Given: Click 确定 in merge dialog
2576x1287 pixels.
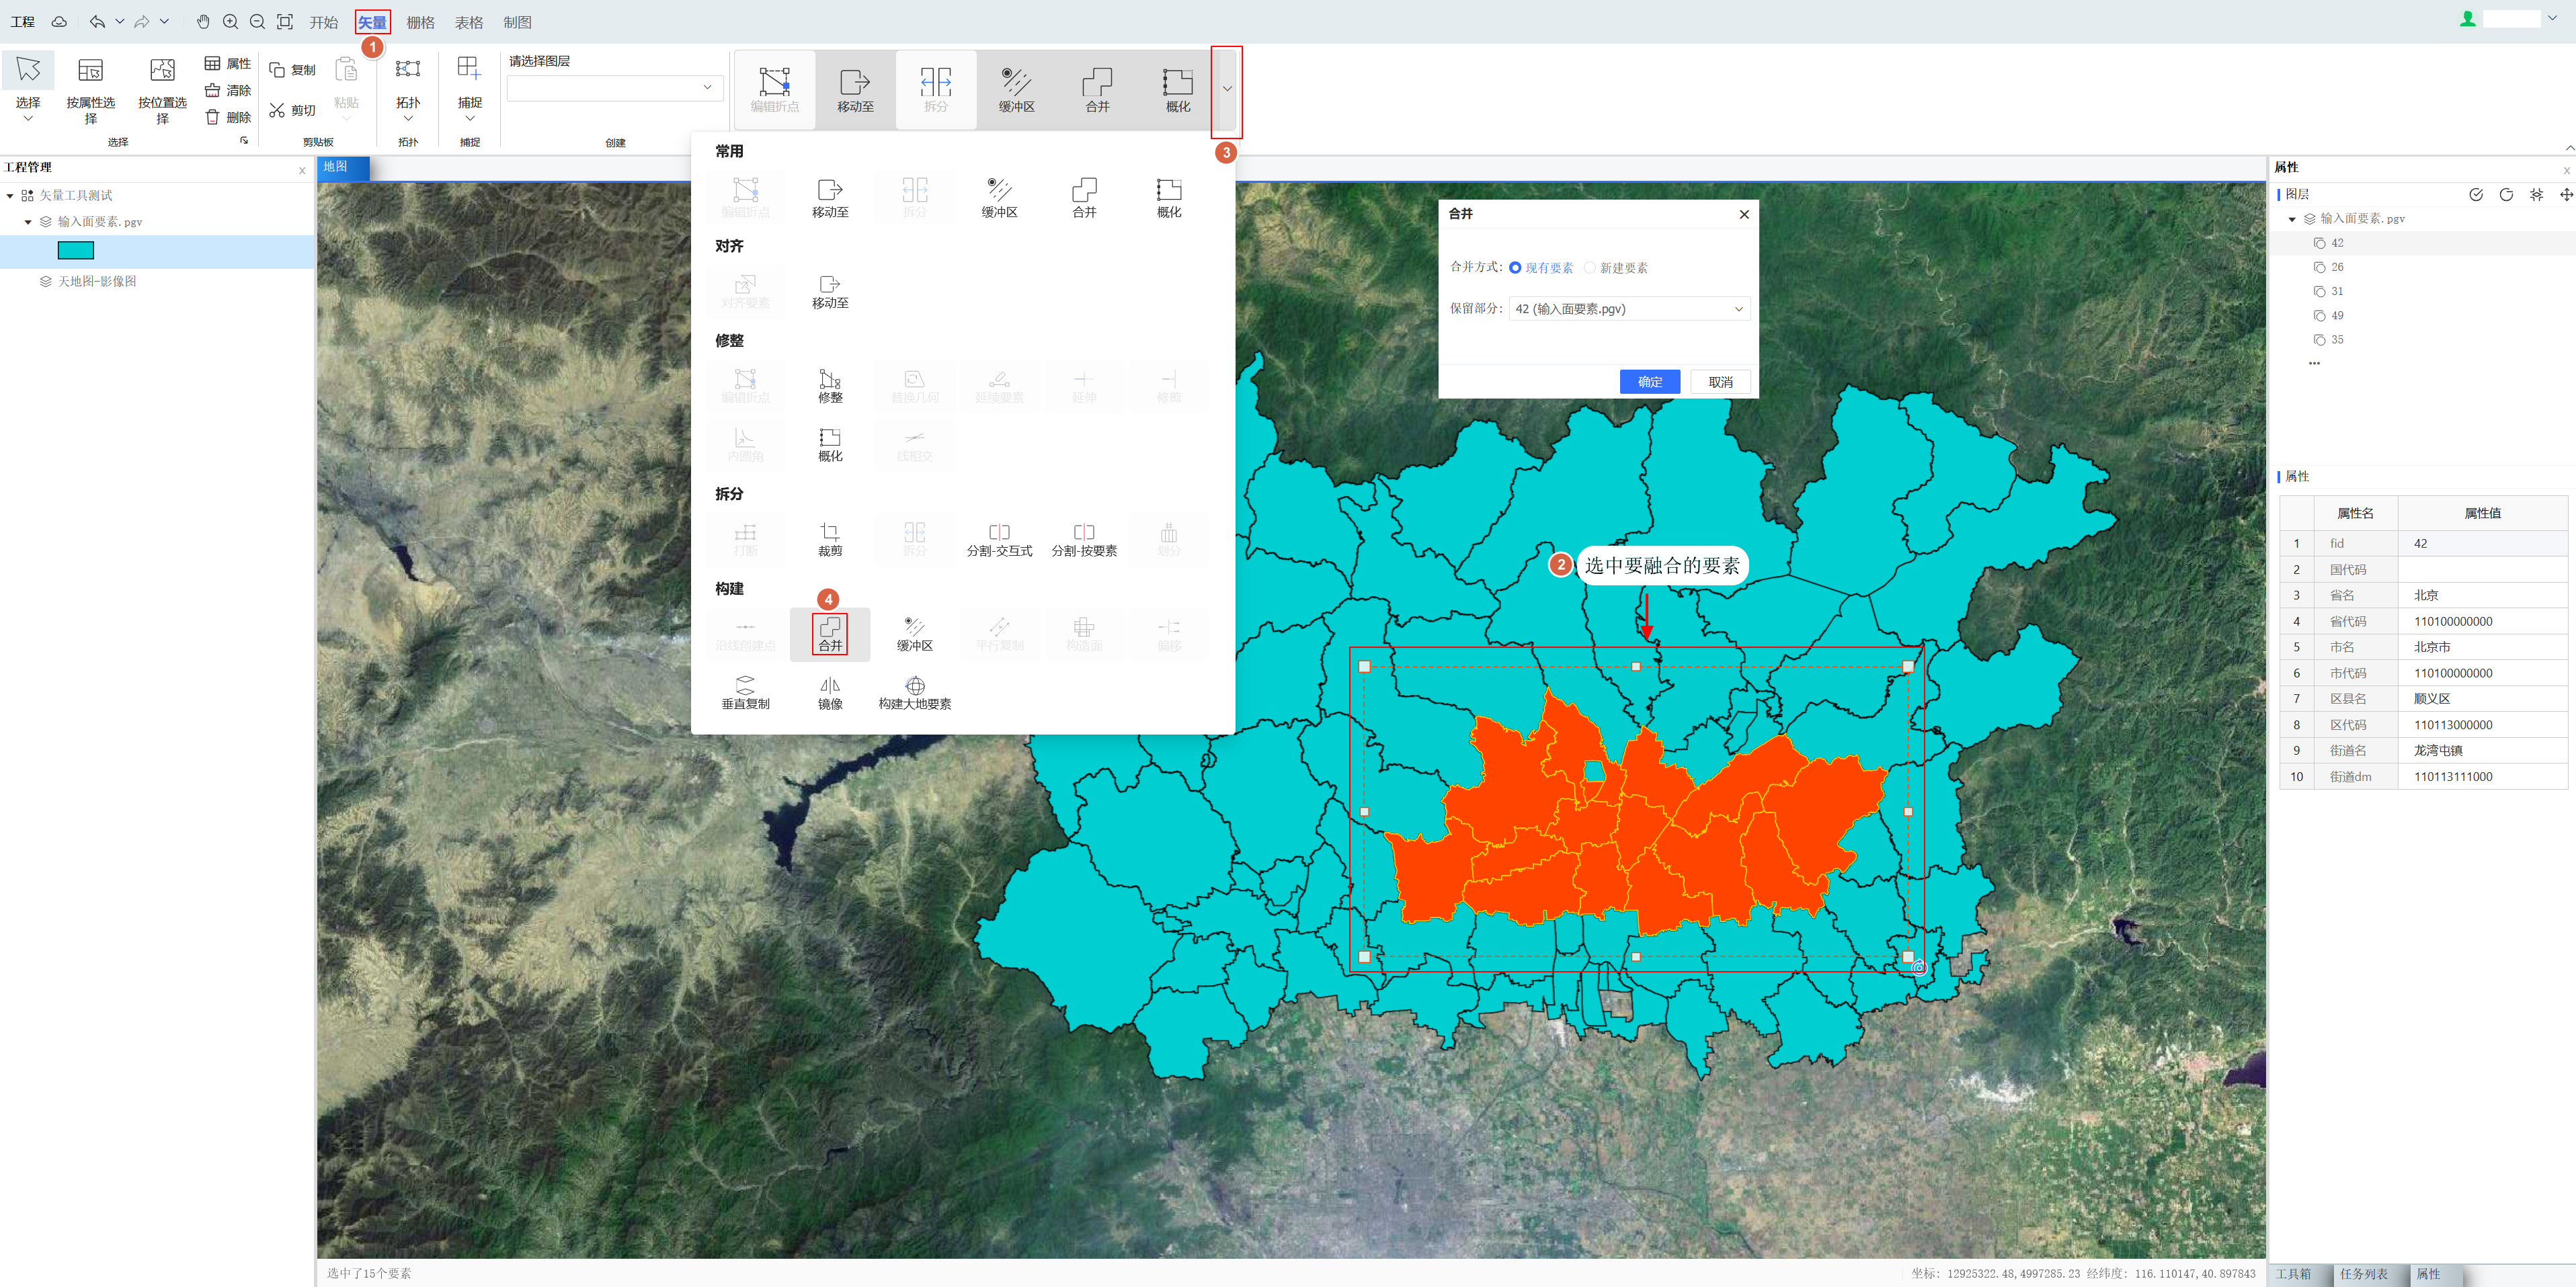Looking at the screenshot, I should coord(1649,382).
